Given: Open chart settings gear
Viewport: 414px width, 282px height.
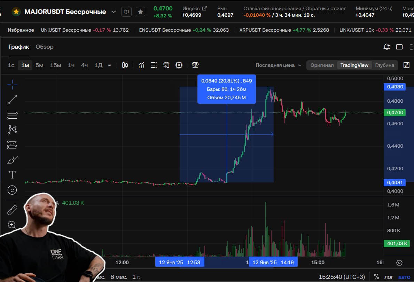Looking at the screenshot, I should (x=179, y=65).
